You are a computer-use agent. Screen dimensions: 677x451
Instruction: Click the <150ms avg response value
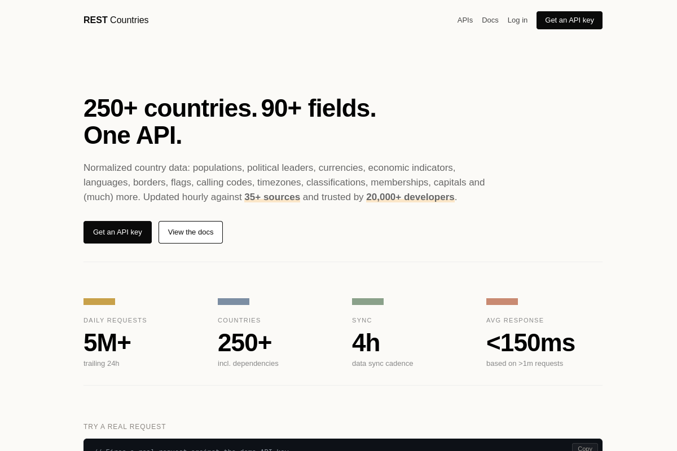(530, 343)
